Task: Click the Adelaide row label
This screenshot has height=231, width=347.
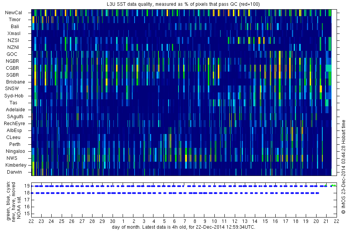Action: pyautogui.click(x=15, y=110)
